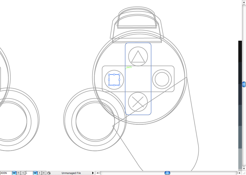The image size is (246, 175).
Task: Go to the first artboard button
Action: (x=18, y=173)
